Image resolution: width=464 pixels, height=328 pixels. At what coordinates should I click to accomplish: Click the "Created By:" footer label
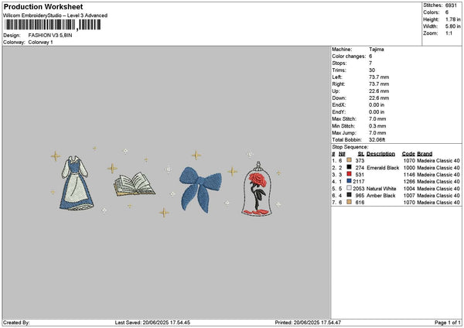(x=16, y=323)
